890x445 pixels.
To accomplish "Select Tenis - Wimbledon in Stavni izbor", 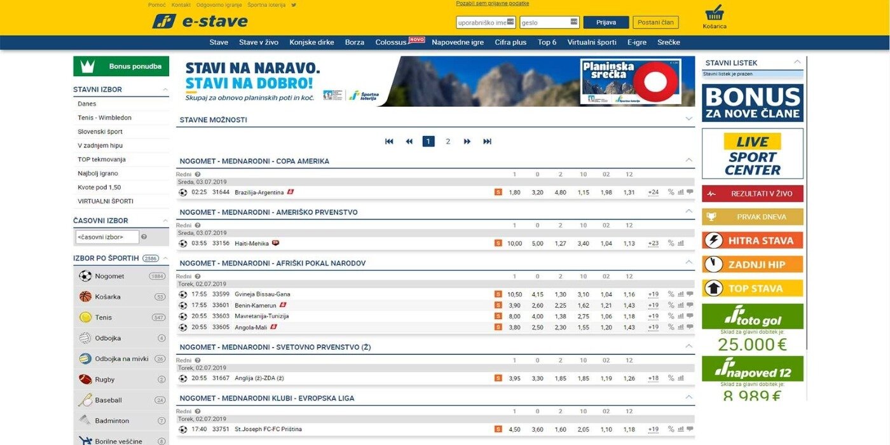I will pos(105,118).
